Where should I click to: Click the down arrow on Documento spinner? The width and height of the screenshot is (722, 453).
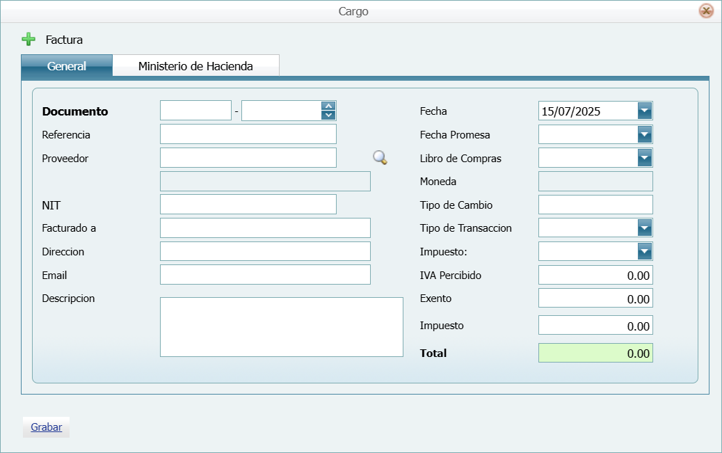[328, 114]
